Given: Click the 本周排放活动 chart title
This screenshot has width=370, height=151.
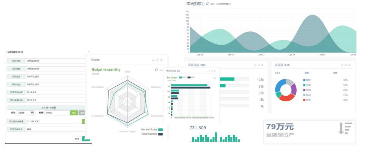Looking at the screenshot, I should tap(198, 4).
